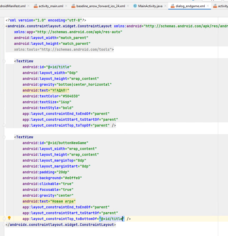Viewport: 228px width, 236px height.
Task: Click the XML icon on baseline_arrow_forward_ios_24.xml tab
Action: coord(73,6)
